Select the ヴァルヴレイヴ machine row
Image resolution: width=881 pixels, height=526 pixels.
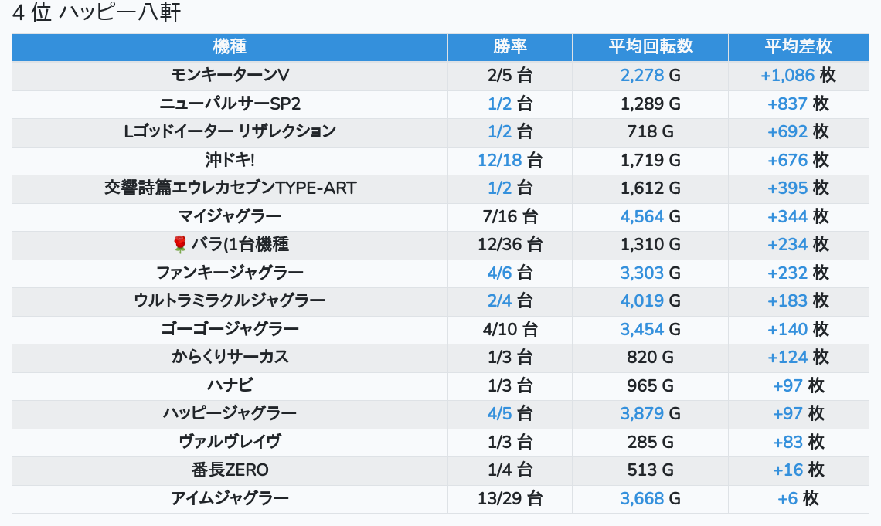click(440, 442)
